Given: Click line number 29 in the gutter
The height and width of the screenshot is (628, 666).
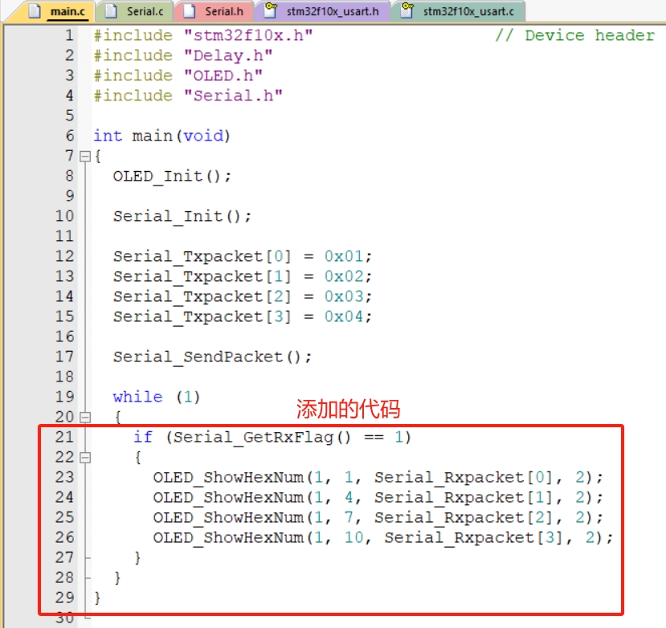Looking at the screenshot, I should pos(64,598).
